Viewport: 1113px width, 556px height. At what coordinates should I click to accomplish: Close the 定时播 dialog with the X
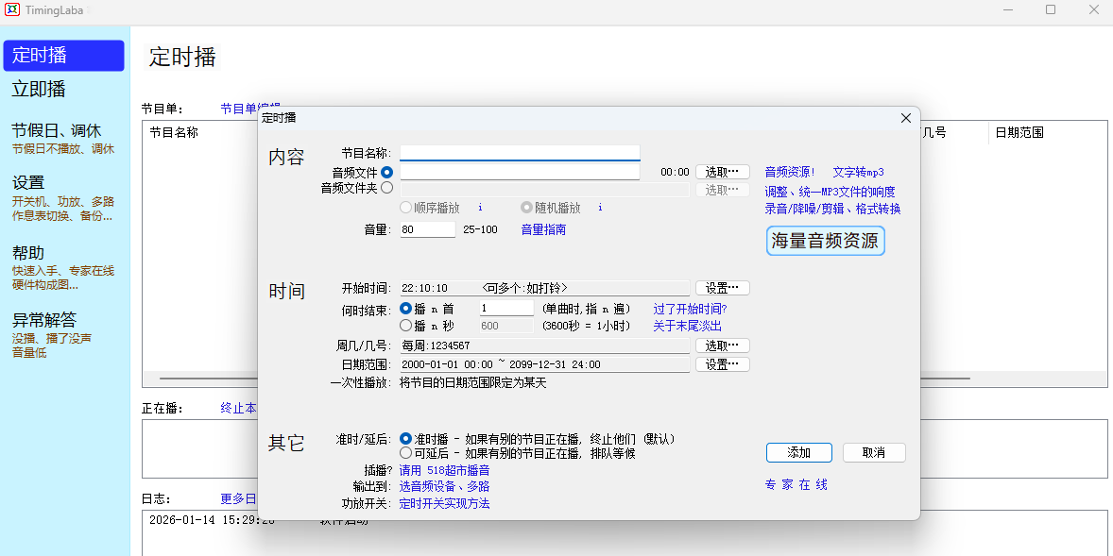click(905, 118)
